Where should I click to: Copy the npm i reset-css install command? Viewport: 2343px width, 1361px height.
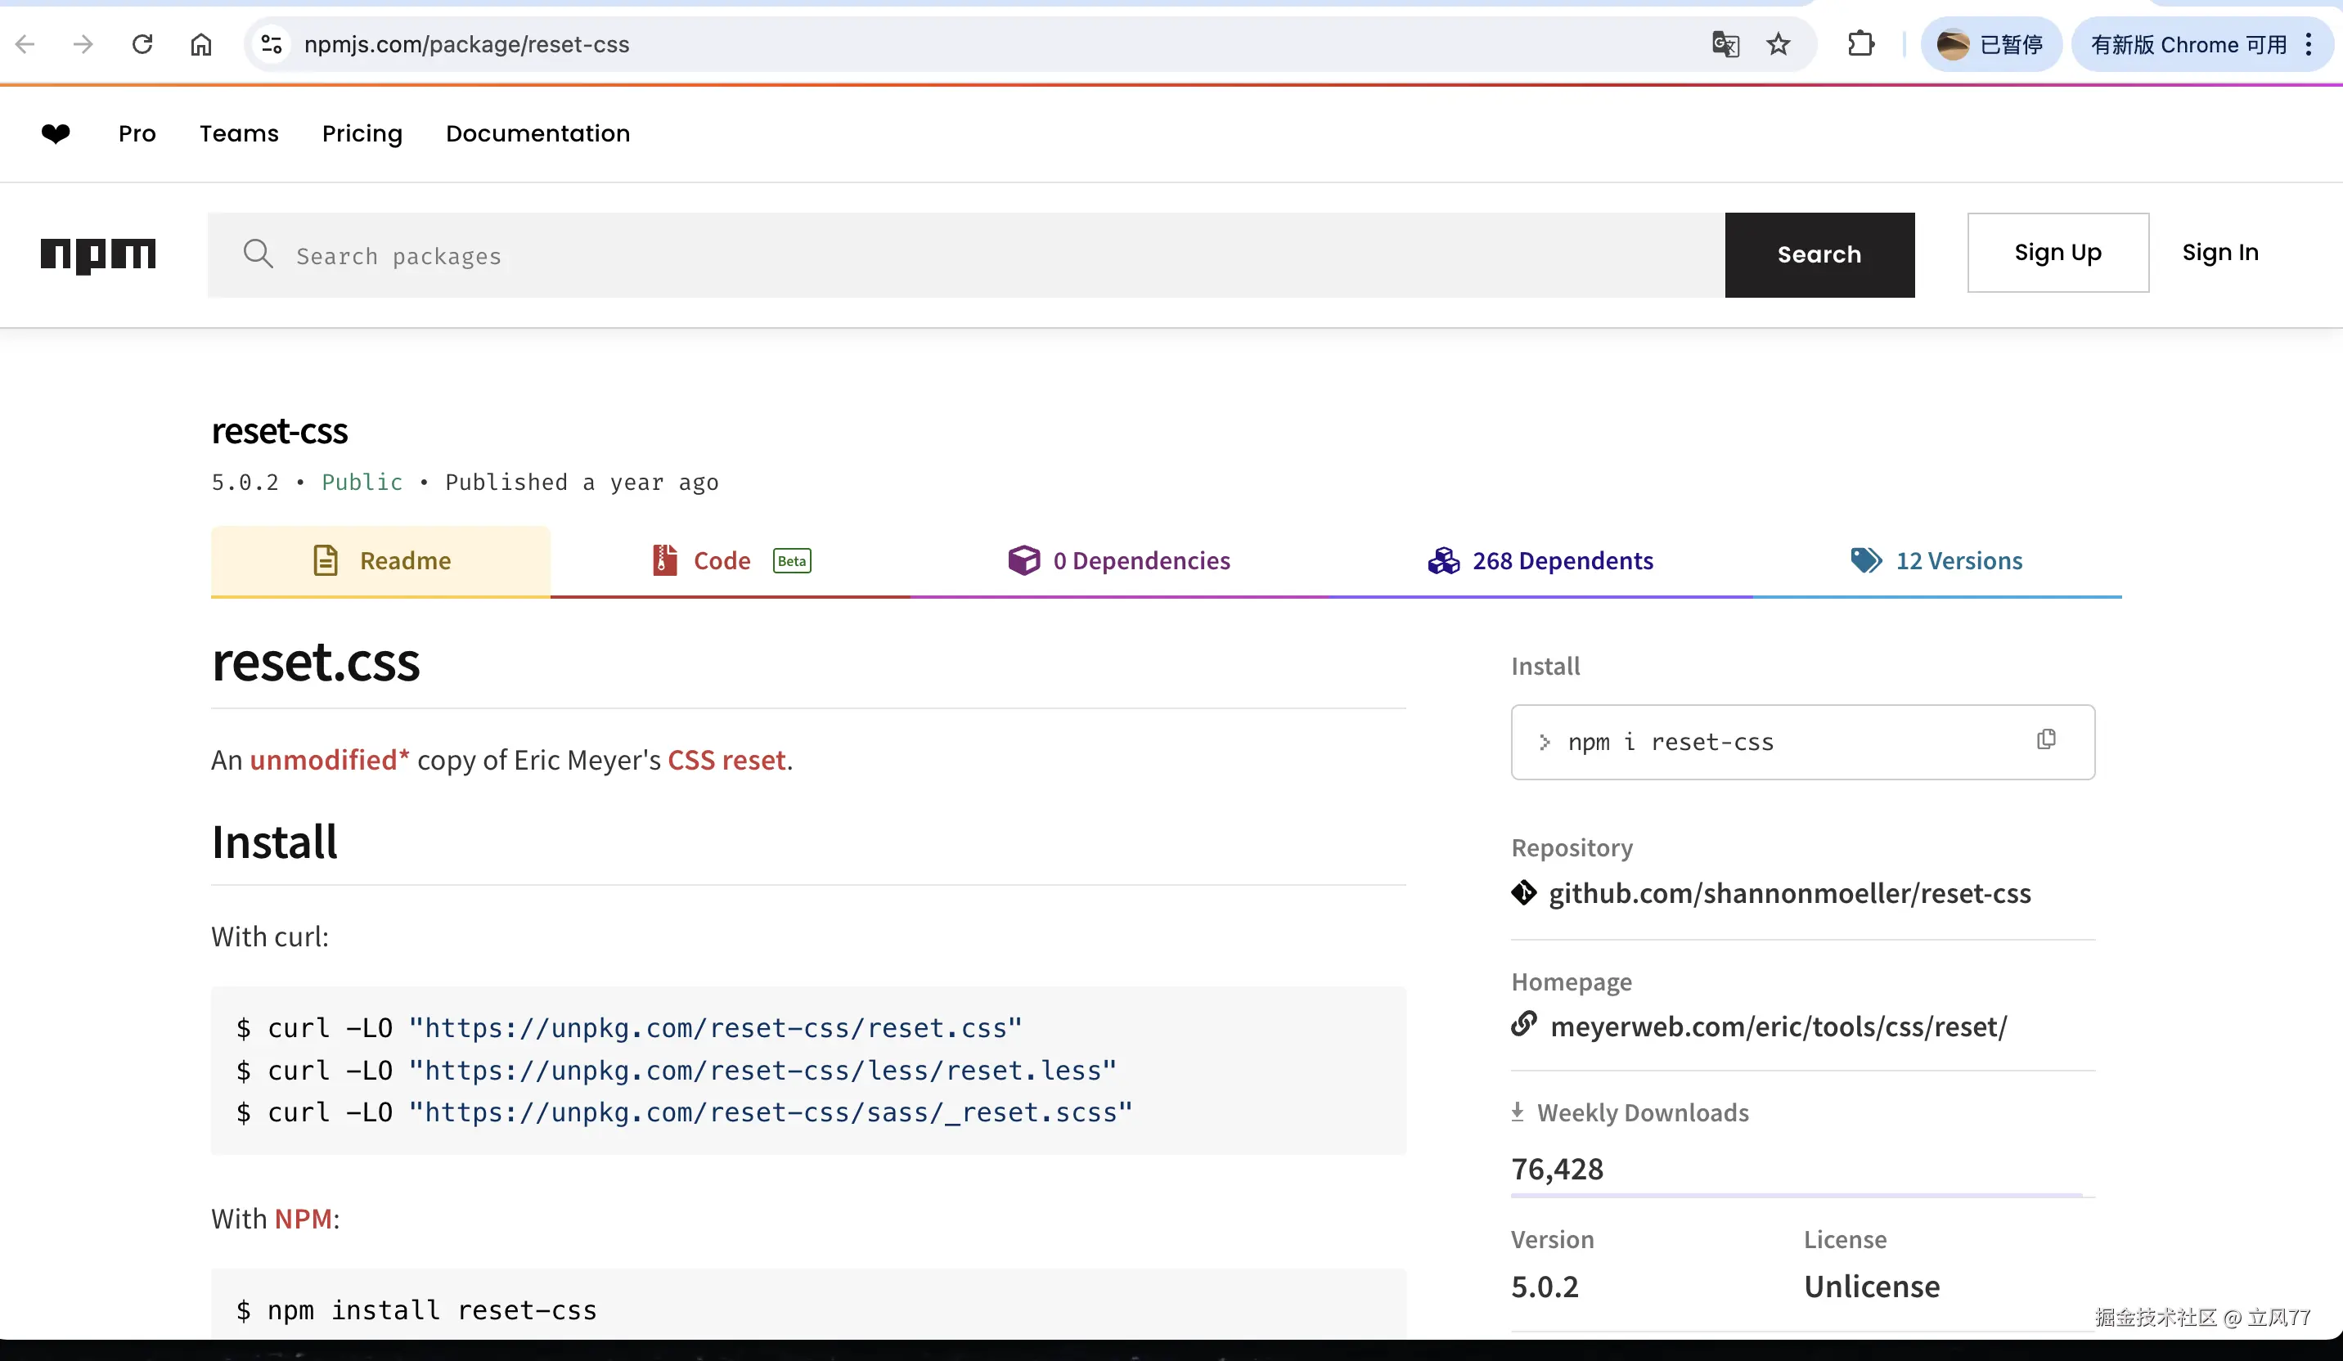pyautogui.click(x=2046, y=739)
